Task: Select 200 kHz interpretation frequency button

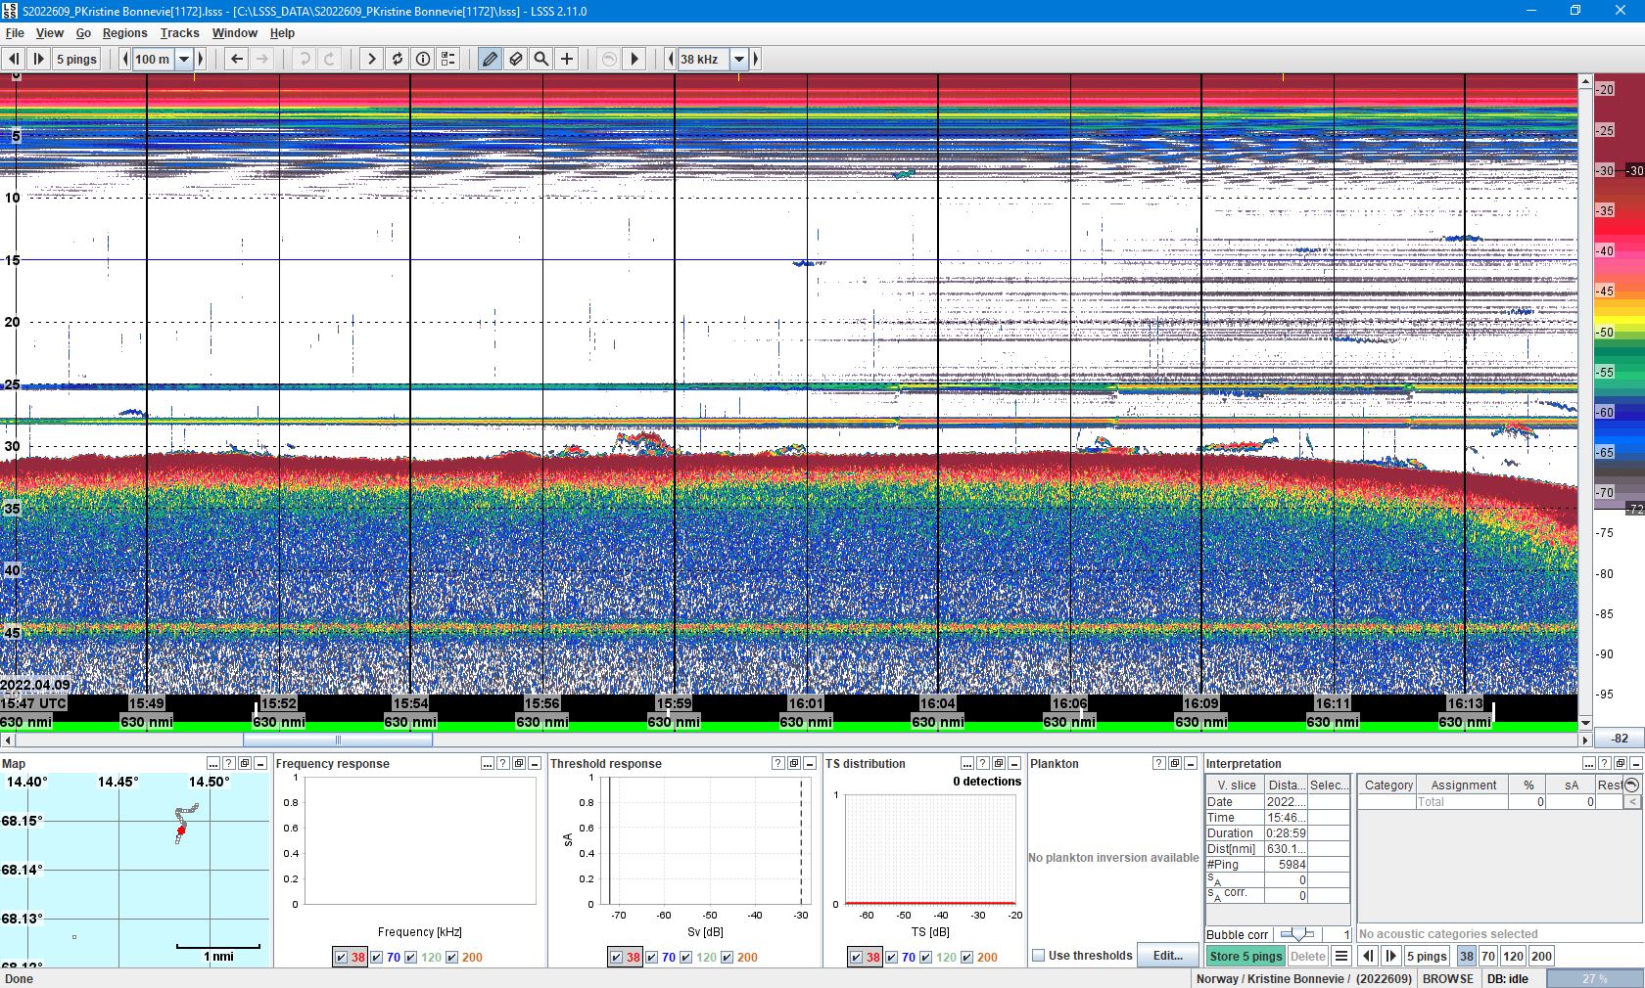Action: click(x=1541, y=957)
